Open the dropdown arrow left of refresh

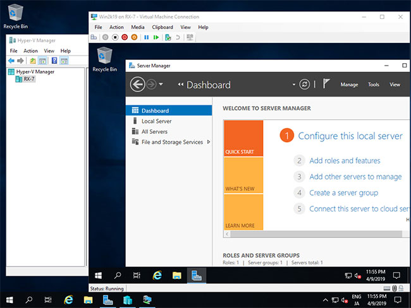click(x=294, y=85)
